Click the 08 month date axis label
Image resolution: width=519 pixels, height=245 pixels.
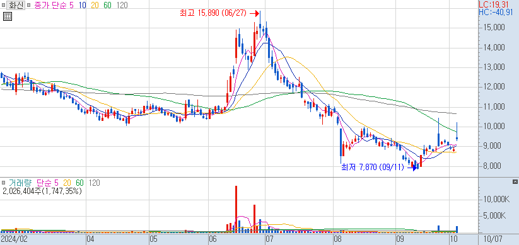tap(337, 239)
